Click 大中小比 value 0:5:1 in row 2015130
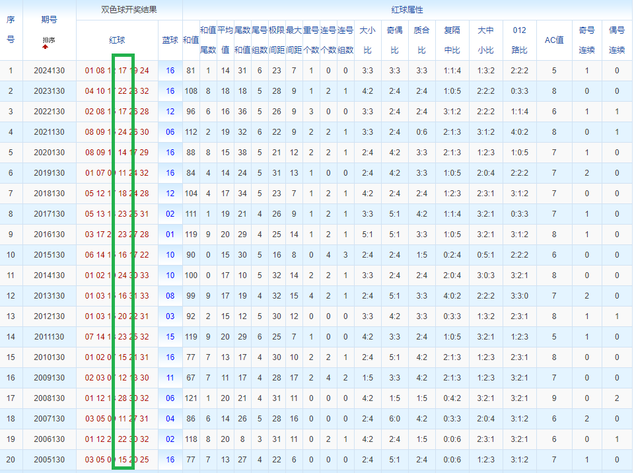The width and height of the screenshot is (636, 473). point(485,255)
